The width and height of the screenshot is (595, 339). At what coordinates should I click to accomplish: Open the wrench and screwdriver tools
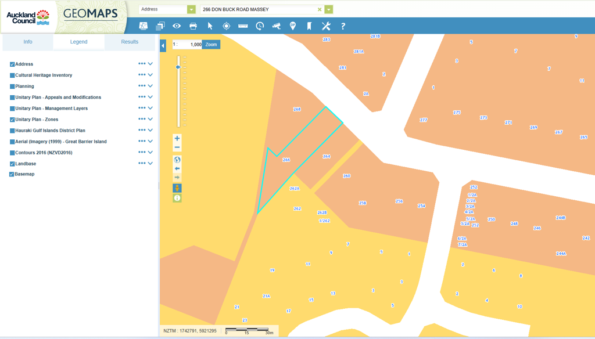pyautogui.click(x=326, y=26)
